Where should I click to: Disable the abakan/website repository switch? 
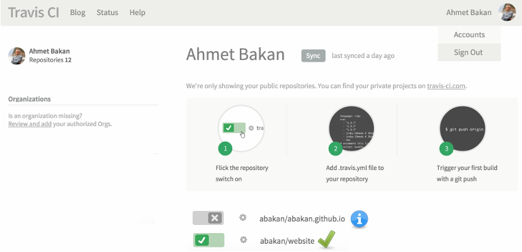coord(208,240)
